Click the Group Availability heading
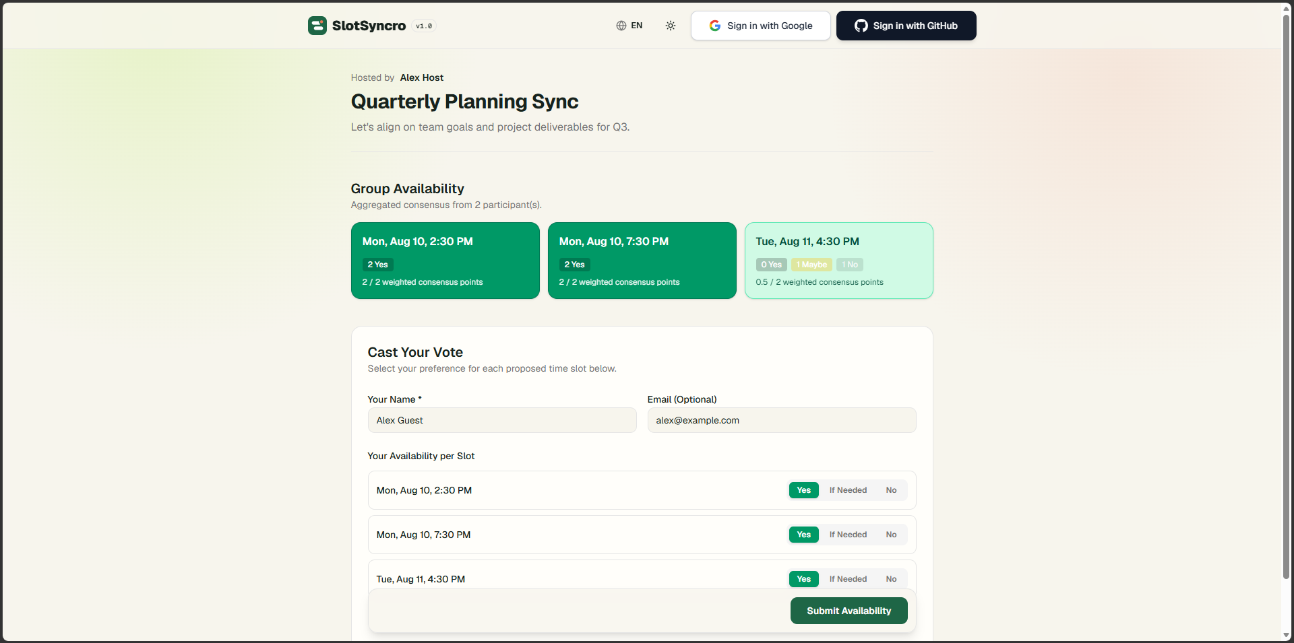1294x643 pixels. click(408, 189)
